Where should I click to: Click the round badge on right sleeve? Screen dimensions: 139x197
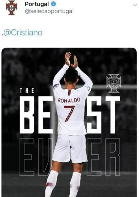pos(87,88)
